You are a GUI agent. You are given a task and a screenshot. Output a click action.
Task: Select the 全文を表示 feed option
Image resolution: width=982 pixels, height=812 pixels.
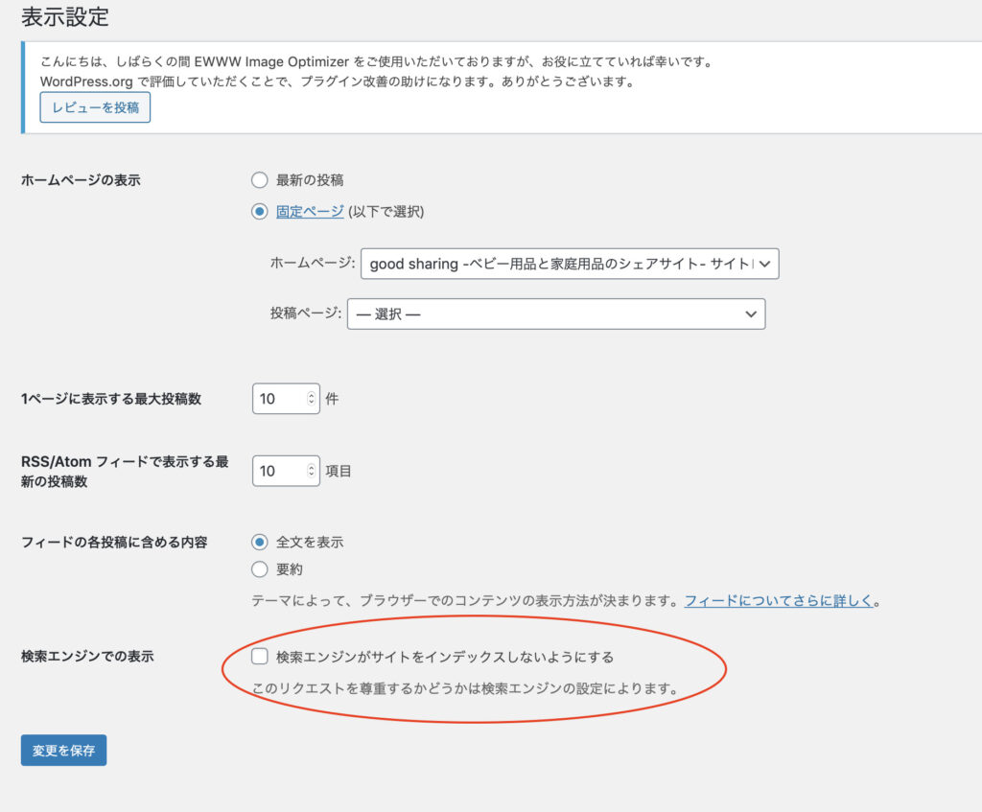(x=259, y=542)
